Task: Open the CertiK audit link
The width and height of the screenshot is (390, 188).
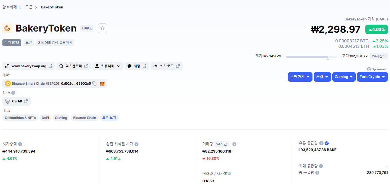Action: (x=17, y=101)
